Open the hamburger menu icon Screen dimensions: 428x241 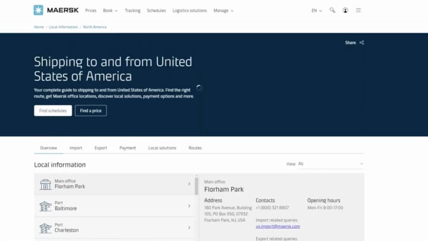pyautogui.click(x=358, y=10)
